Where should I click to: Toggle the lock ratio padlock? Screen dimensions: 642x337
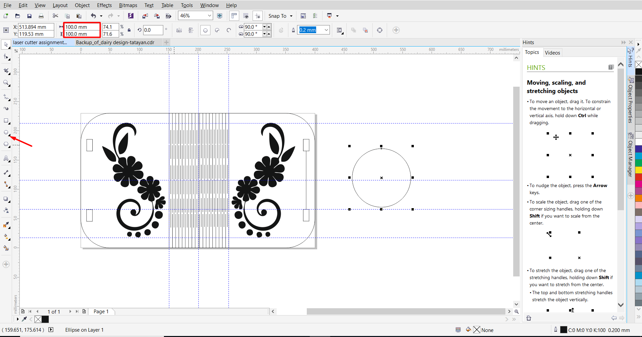pos(129,30)
